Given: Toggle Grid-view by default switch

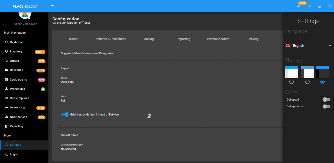Looking at the screenshot, I should point(65,114).
